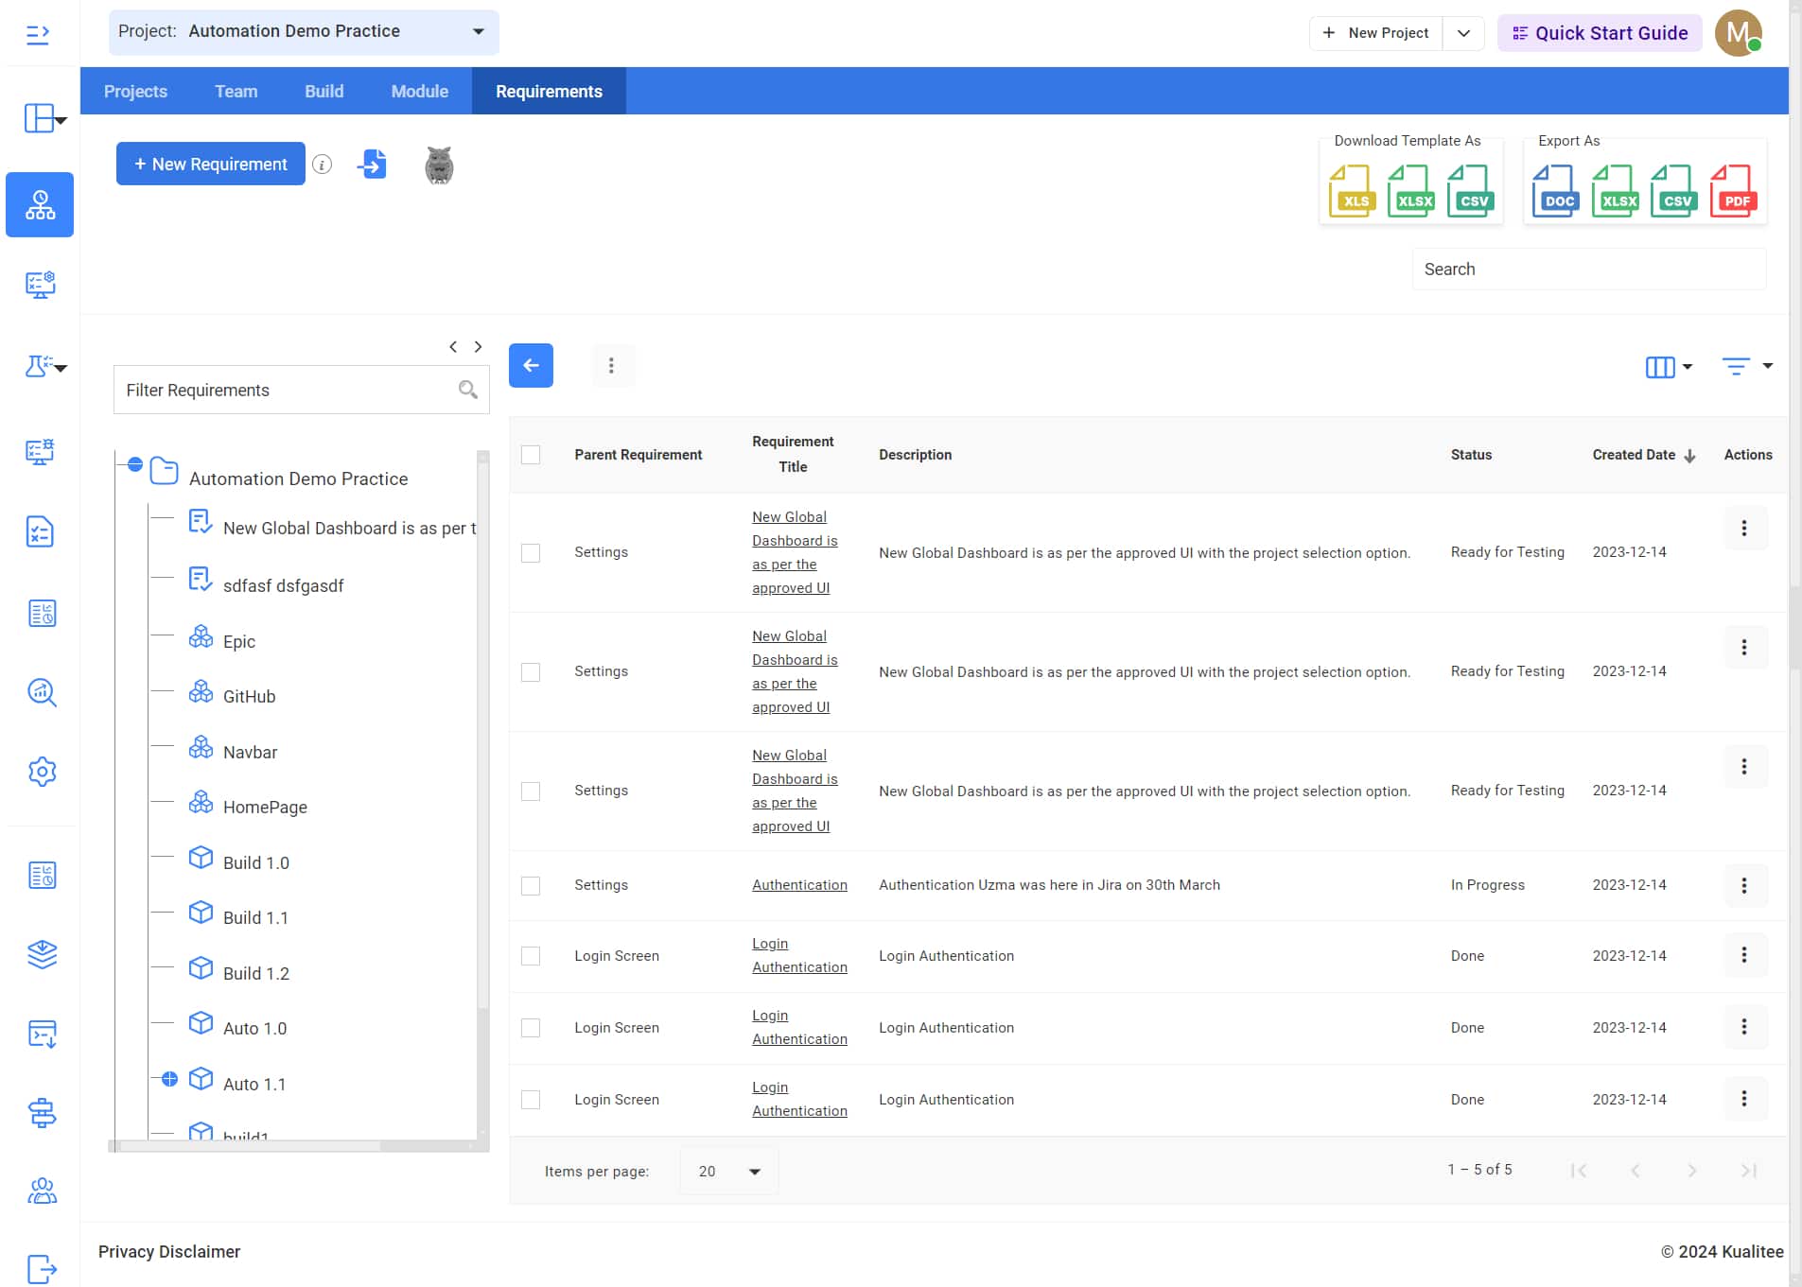Select checkbox for first Settings requirement row

(531, 553)
